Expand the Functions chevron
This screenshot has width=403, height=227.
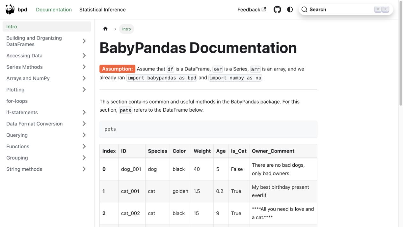point(84,146)
